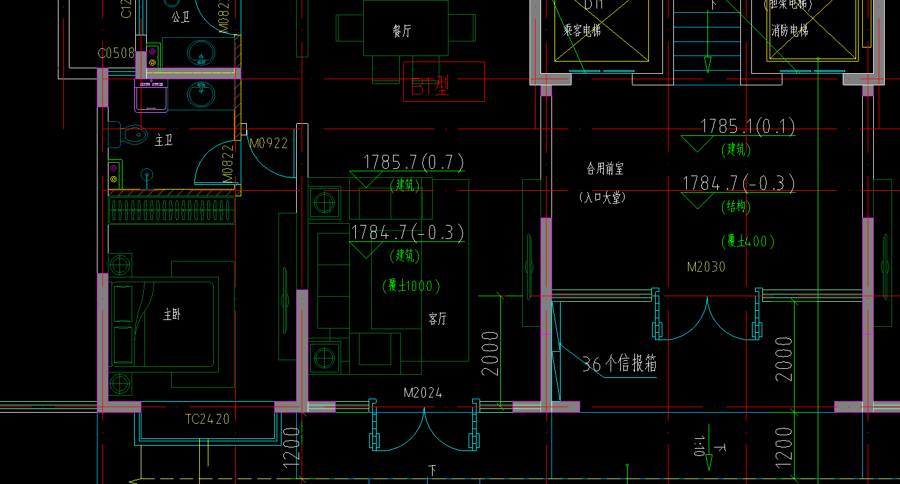Select the 1785.7(0.7) elevation text
Viewport: 900px width, 484px height.
click(x=414, y=162)
